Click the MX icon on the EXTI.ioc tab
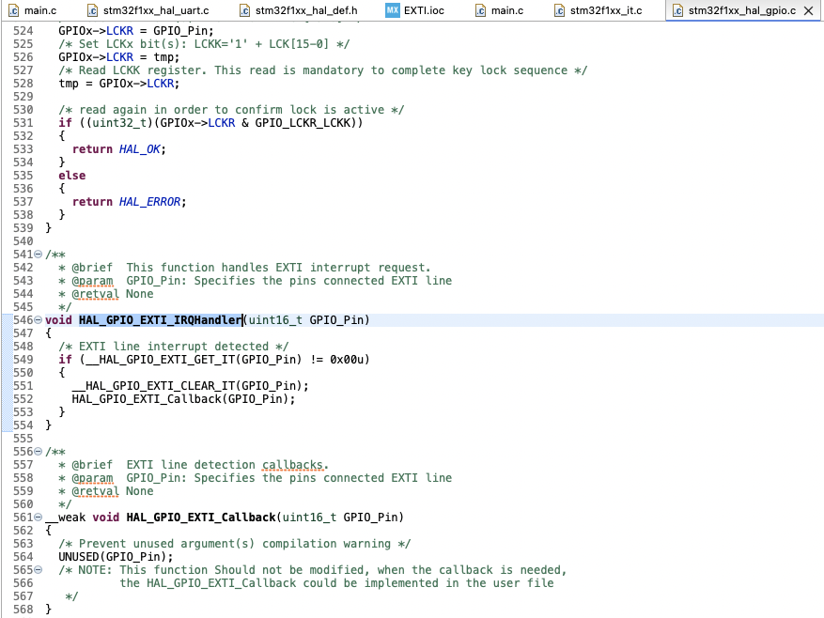 392,9
